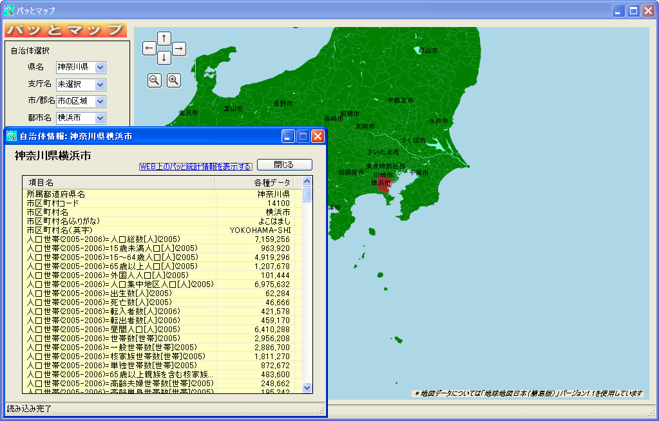
Task: Click the 各種データ column header
Action: pos(254,182)
